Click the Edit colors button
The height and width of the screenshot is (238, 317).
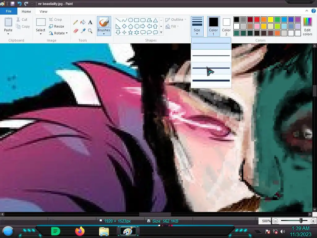coord(307,26)
